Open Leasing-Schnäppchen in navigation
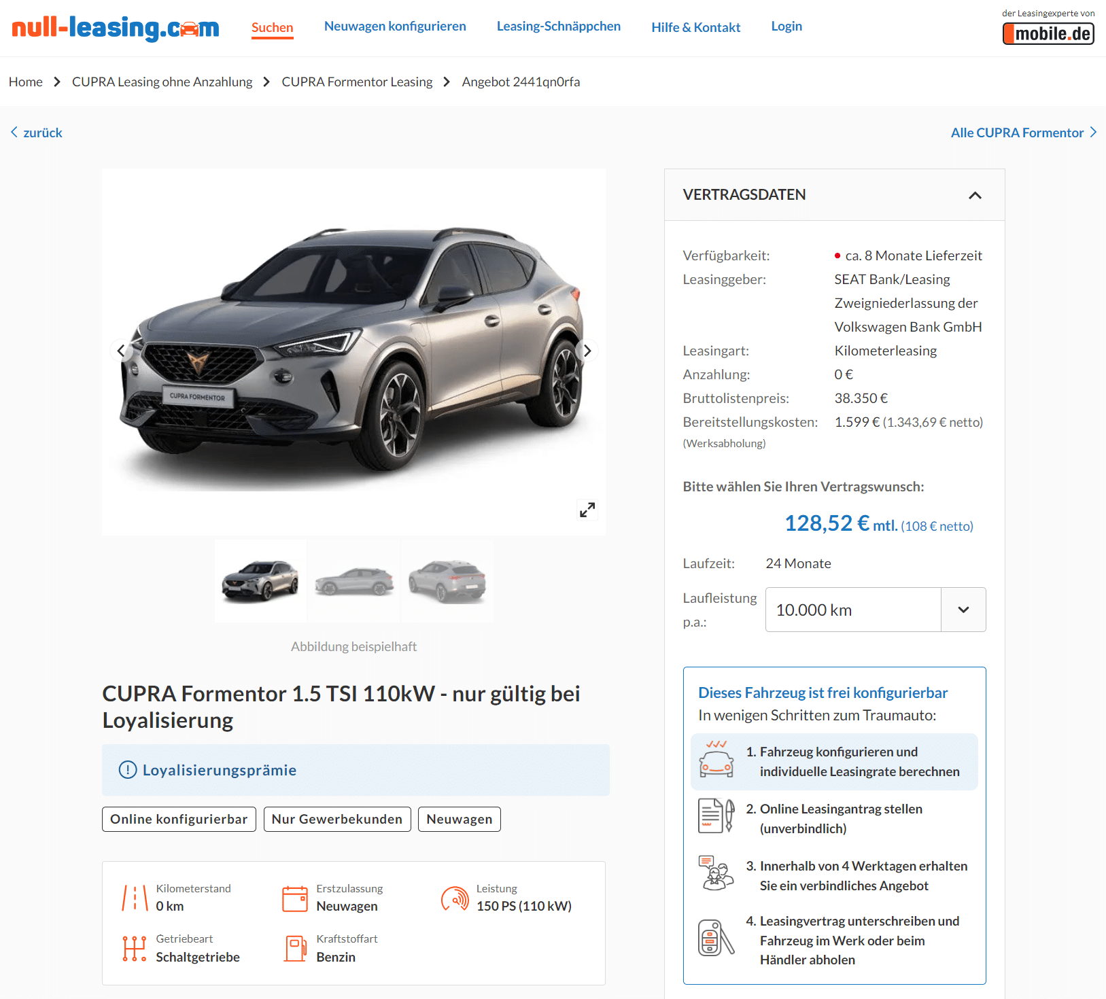This screenshot has width=1106, height=999. [559, 27]
